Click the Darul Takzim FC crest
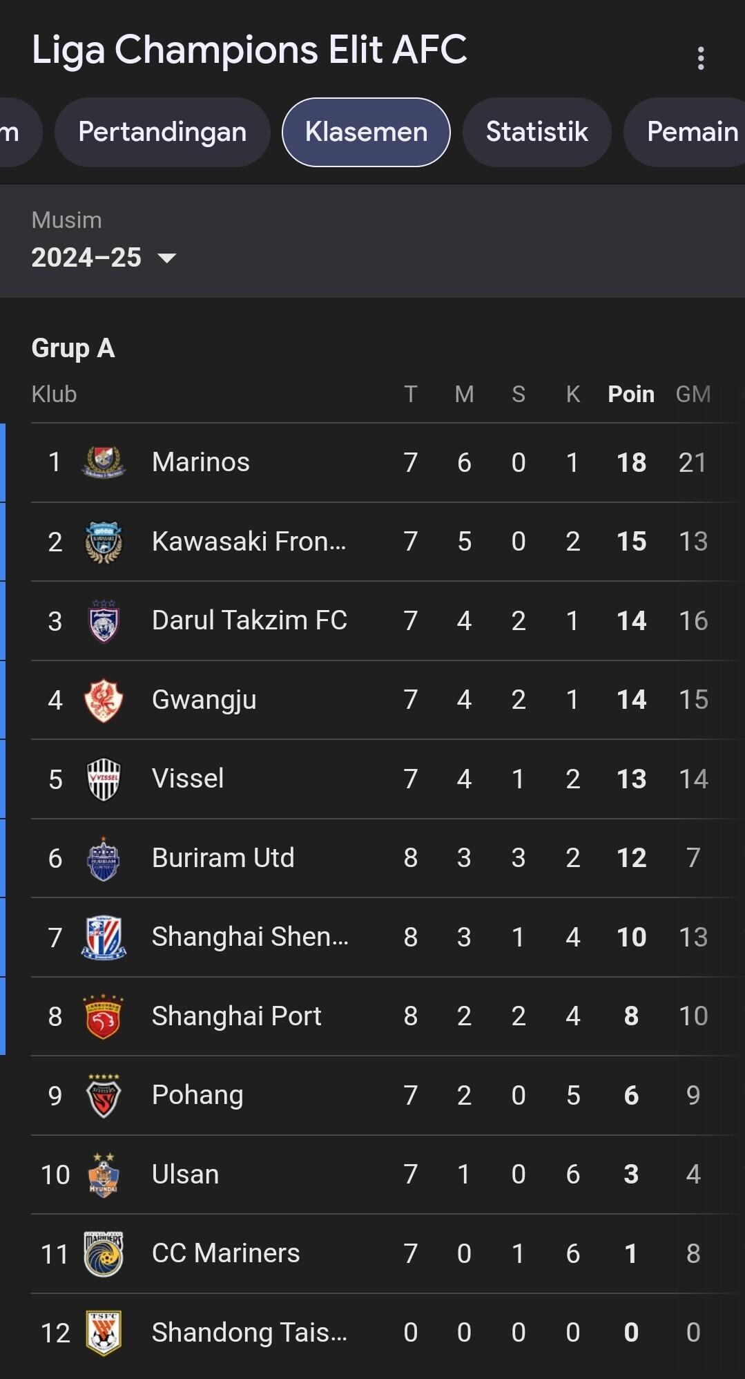 pyautogui.click(x=104, y=621)
